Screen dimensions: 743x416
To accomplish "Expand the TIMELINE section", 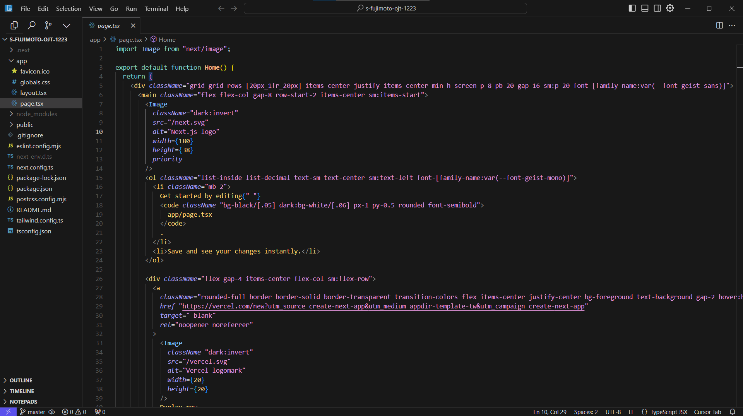I will pos(41,391).
